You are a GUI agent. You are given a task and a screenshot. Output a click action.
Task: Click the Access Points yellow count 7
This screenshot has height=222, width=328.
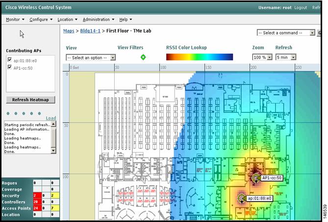point(55,208)
